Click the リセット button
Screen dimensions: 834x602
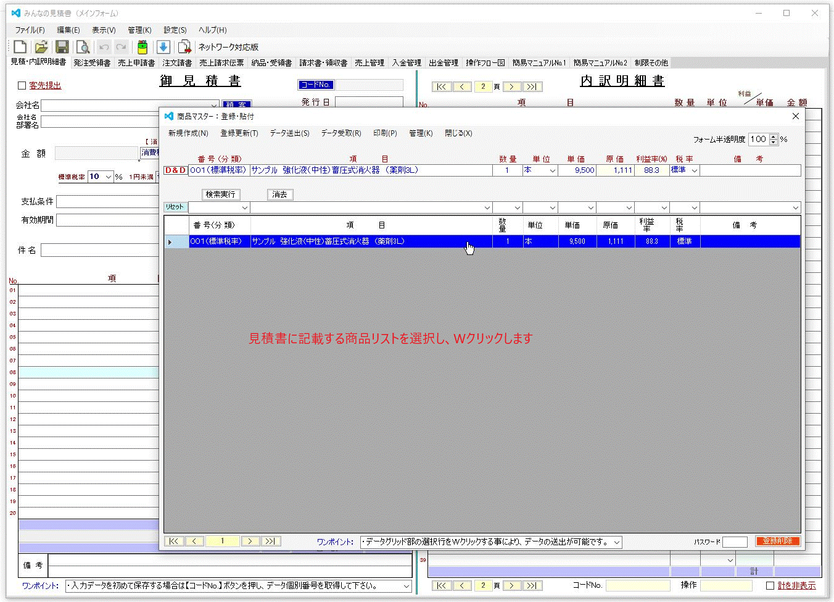point(175,207)
